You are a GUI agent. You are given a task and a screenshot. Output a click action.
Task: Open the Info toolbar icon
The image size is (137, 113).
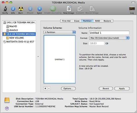[13, 9]
